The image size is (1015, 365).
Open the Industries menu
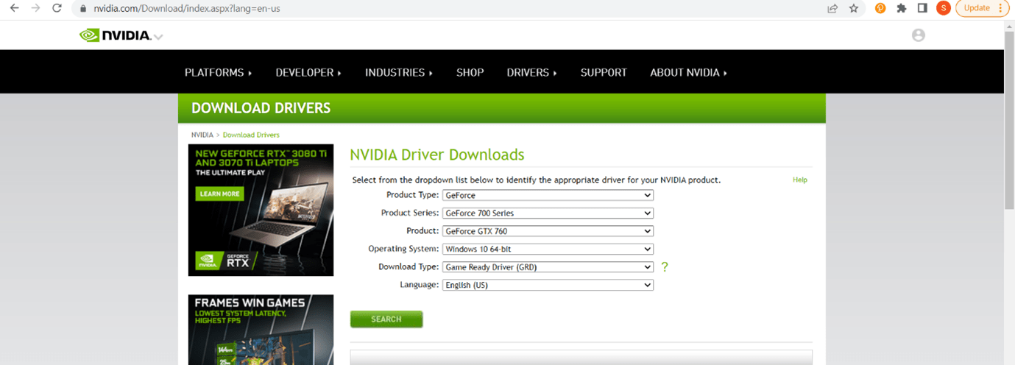point(399,72)
